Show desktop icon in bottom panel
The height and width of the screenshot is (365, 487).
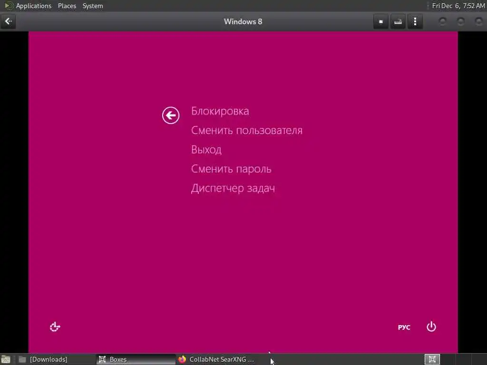(6, 359)
